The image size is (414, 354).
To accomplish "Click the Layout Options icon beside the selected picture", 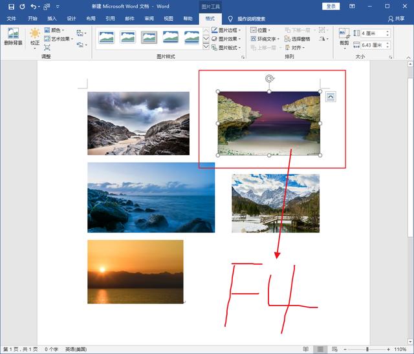I will pos(331,97).
